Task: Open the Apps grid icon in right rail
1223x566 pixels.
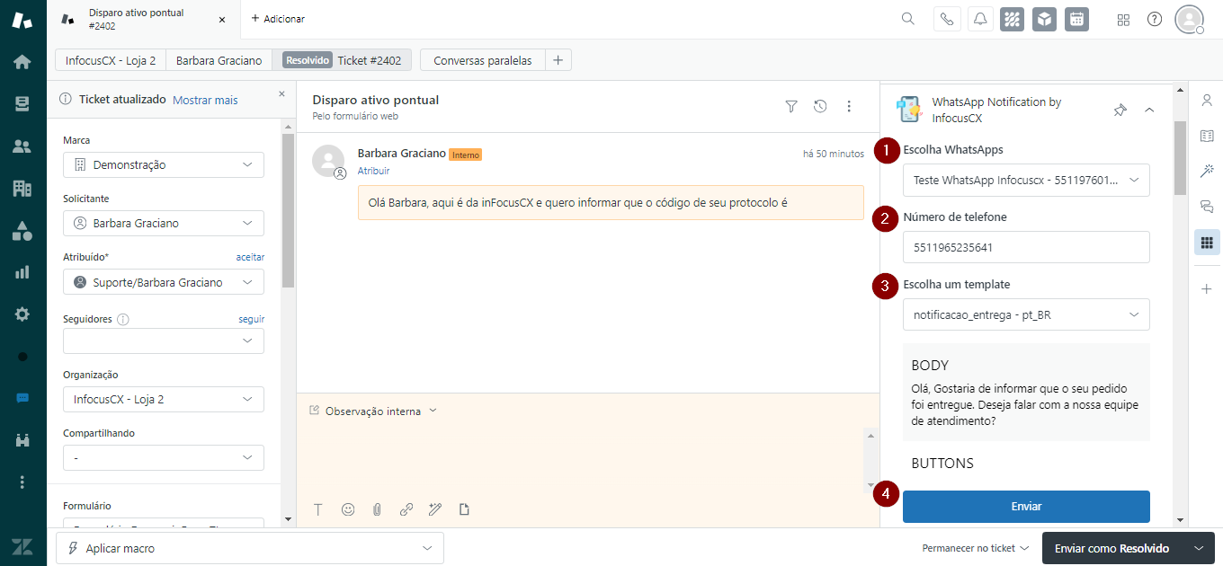Action: click(1207, 242)
